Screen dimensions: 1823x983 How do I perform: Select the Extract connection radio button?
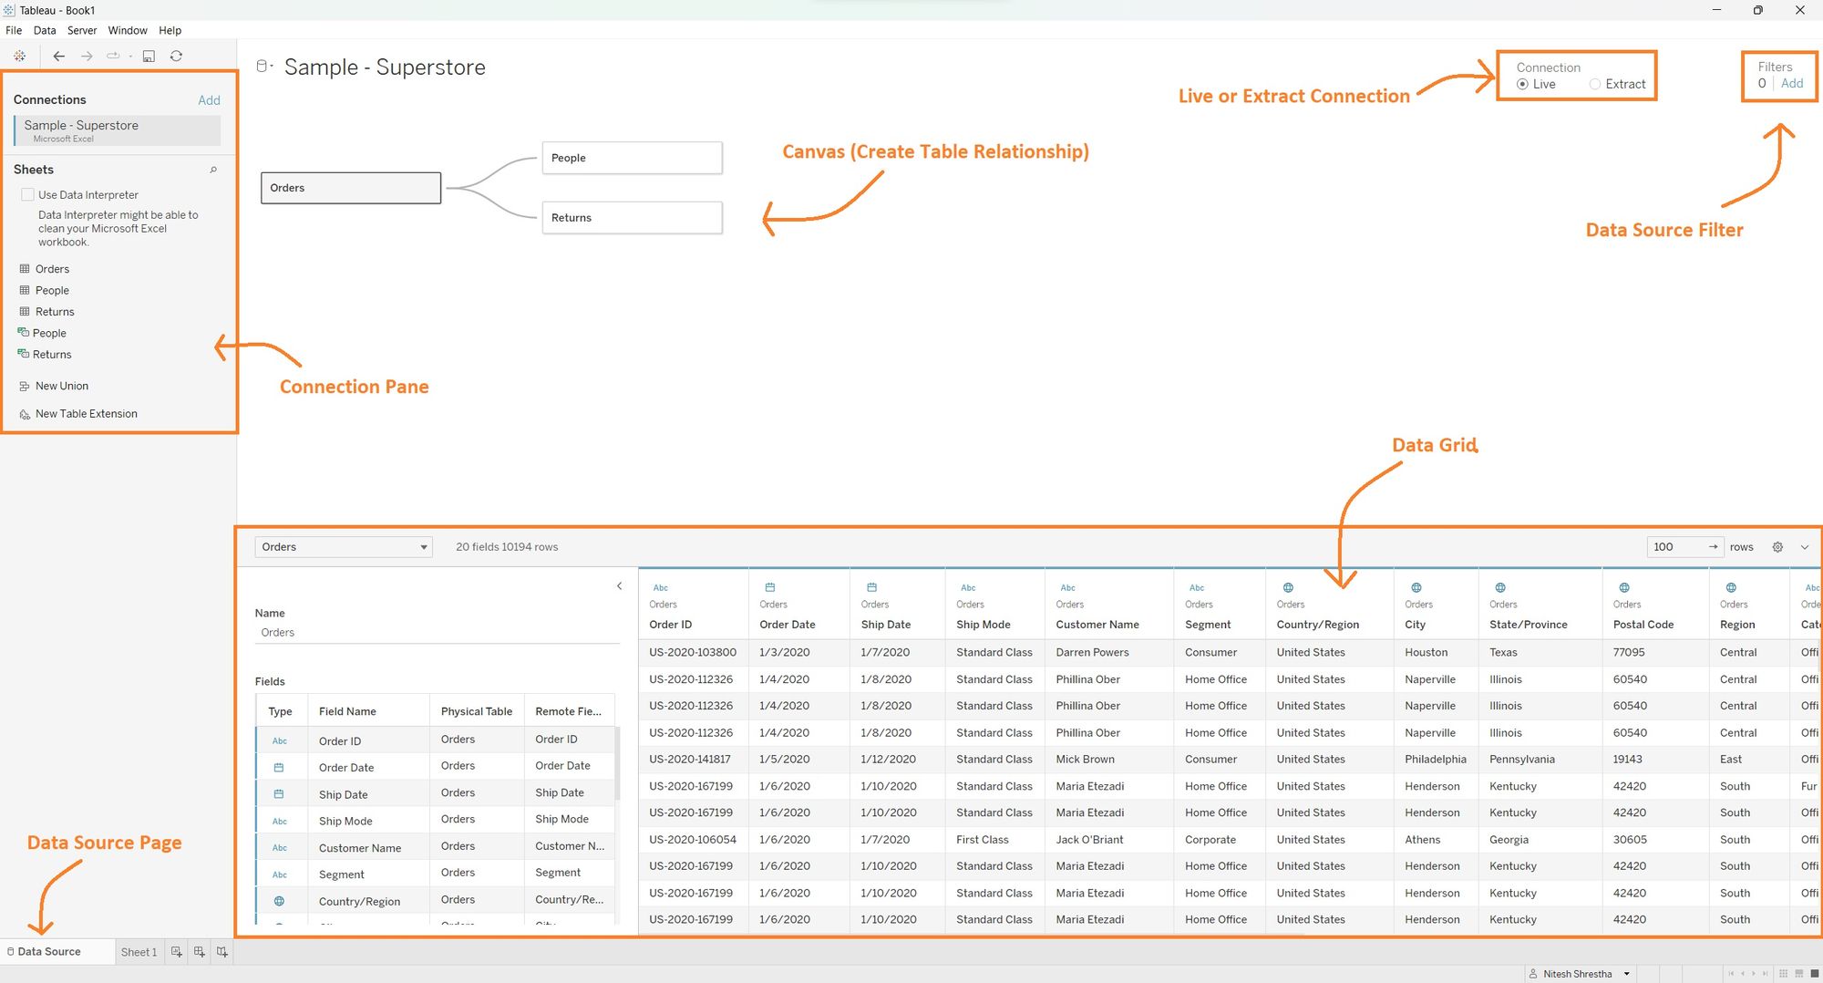tap(1595, 84)
